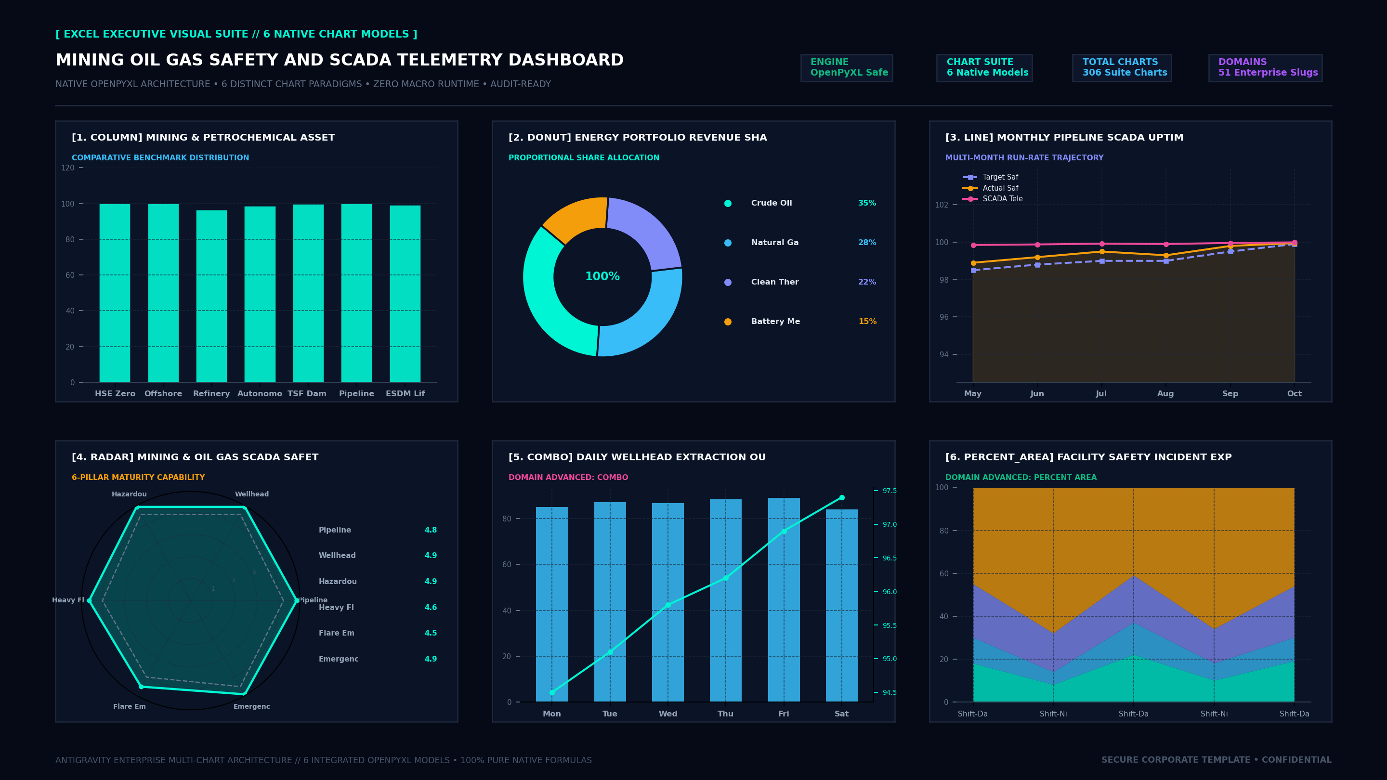The height and width of the screenshot is (780, 1387).
Task: Click the Emergenc radar vertex point
Action: point(245,694)
